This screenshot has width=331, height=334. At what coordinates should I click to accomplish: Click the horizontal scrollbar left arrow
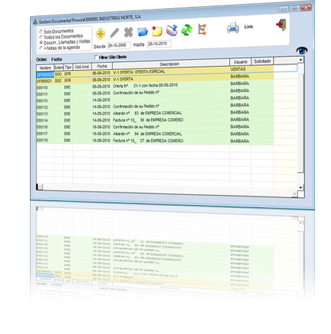coord(40,186)
